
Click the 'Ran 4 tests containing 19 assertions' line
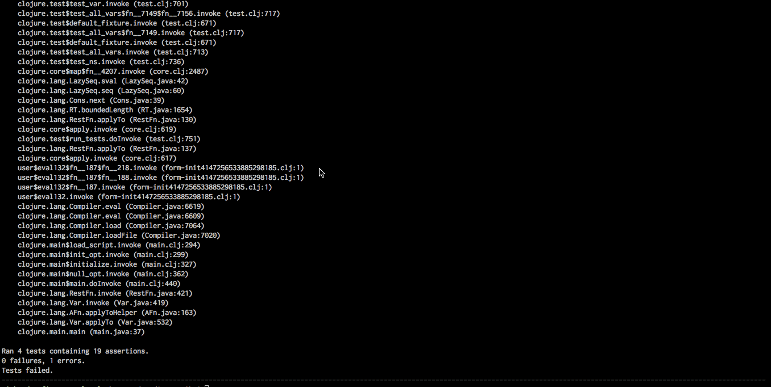75,351
